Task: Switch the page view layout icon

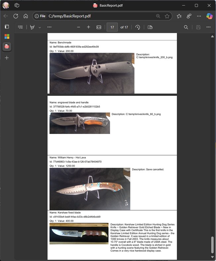Action: 150,27
